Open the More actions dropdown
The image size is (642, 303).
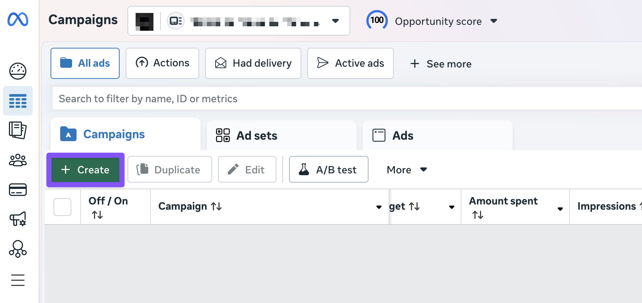[x=406, y=170]
